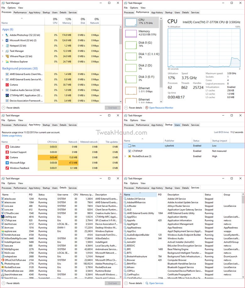This screenshot has height=288, width=245.
Task: Click the VMware Player (32 bit) process icon
Action: coord(7,56)
